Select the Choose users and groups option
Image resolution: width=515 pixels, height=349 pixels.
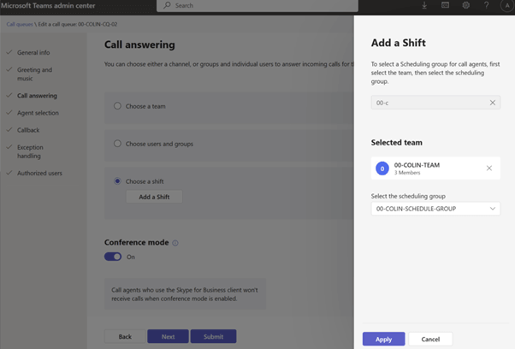118,144
